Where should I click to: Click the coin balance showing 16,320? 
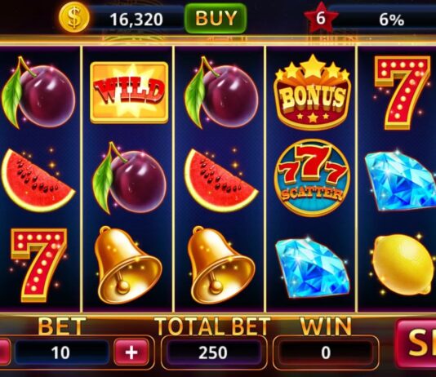[x=136, y=20]
